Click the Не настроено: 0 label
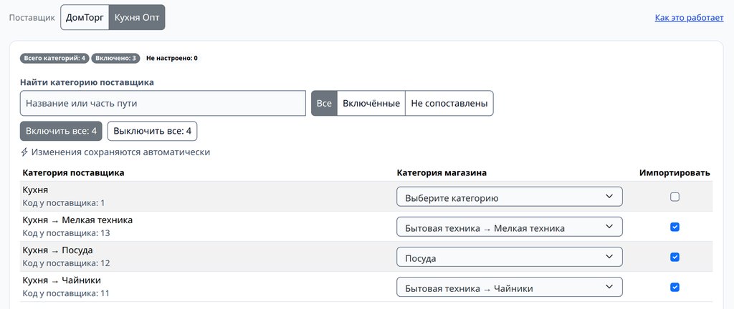The width and height of the screenshot is (734, 309). tap(172, 59)
